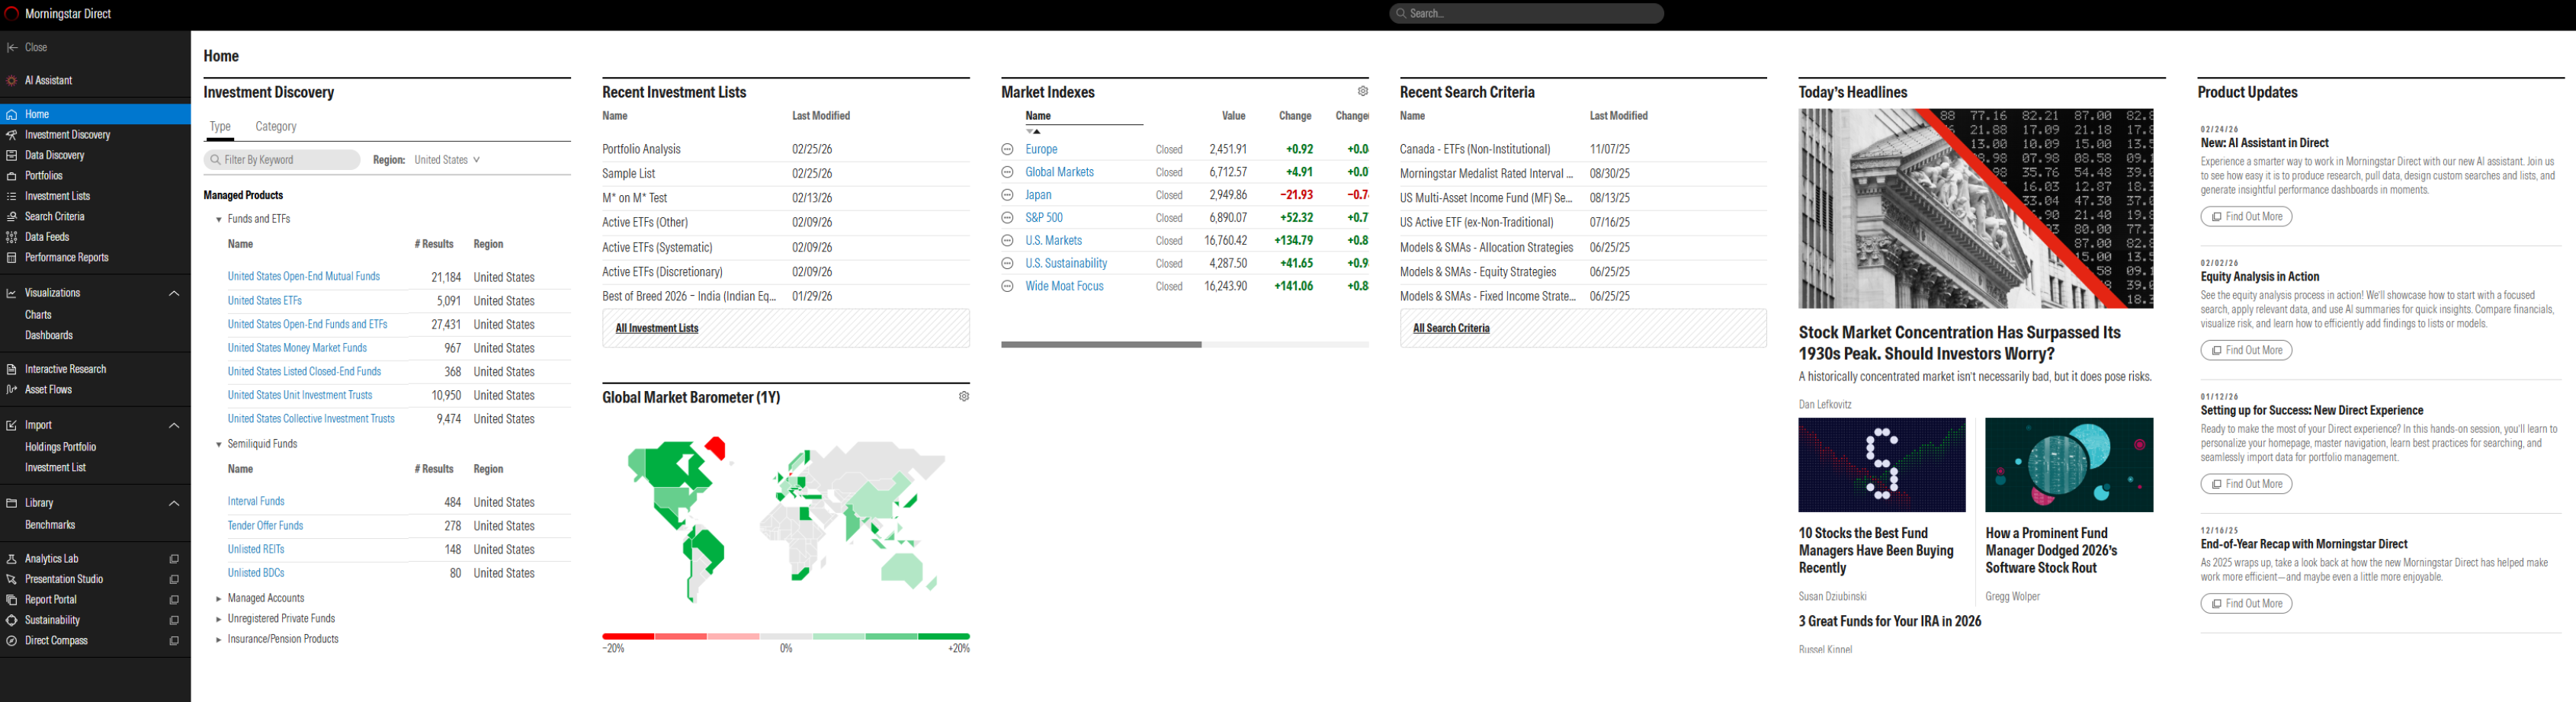Click the Sustainability sidebar icon
Screen dimensions: 2576x702
[12, 621]
